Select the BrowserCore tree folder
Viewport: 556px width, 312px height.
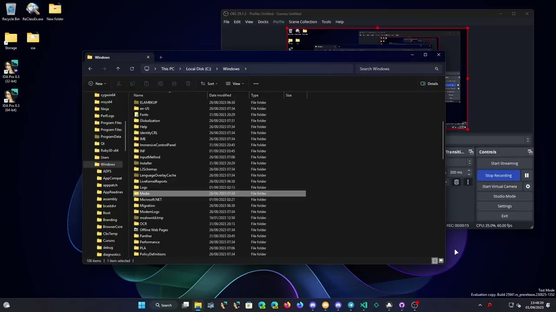[110, 227]
